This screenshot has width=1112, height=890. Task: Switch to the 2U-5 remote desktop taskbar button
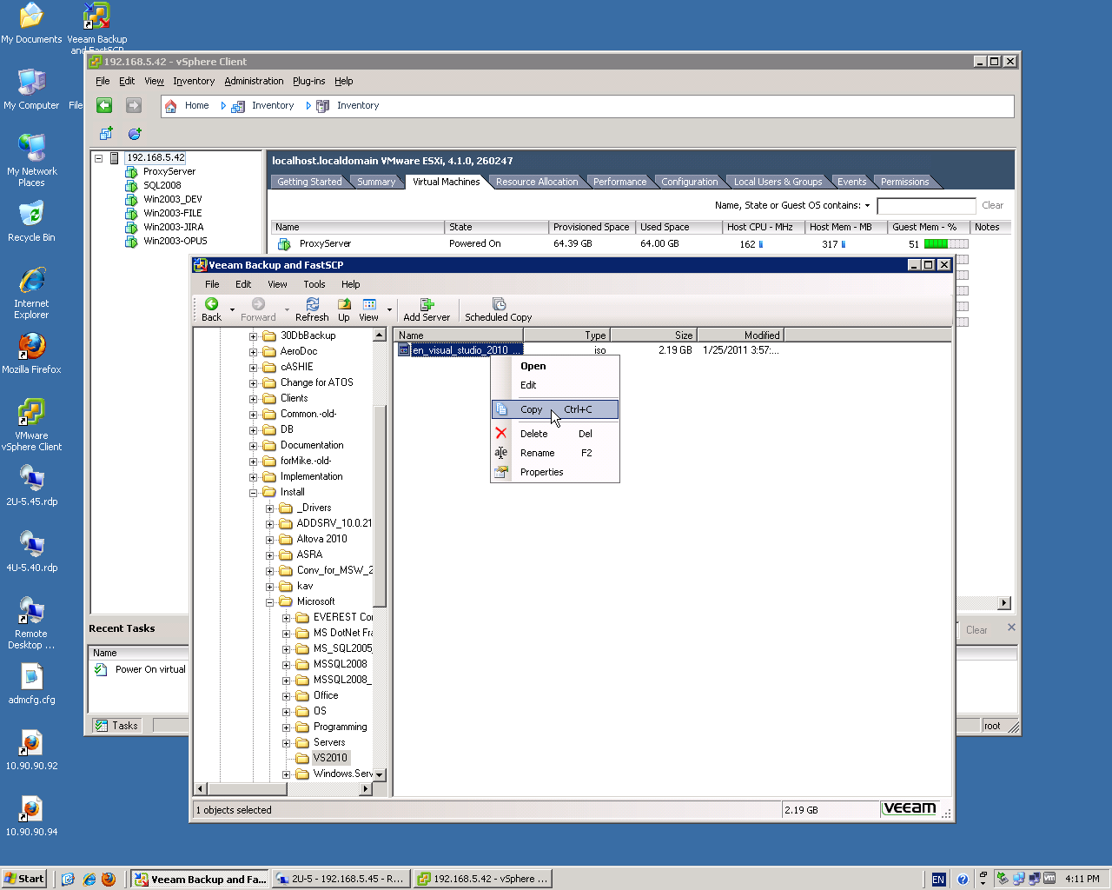coord(340,879)
